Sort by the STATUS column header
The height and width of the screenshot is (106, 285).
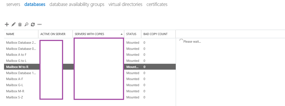[x=131, y=34]
